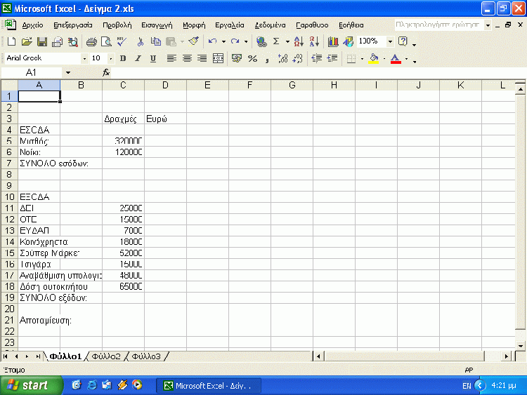
Task: Click the Increase Decimal icon
Action: (x=282, y=59)
